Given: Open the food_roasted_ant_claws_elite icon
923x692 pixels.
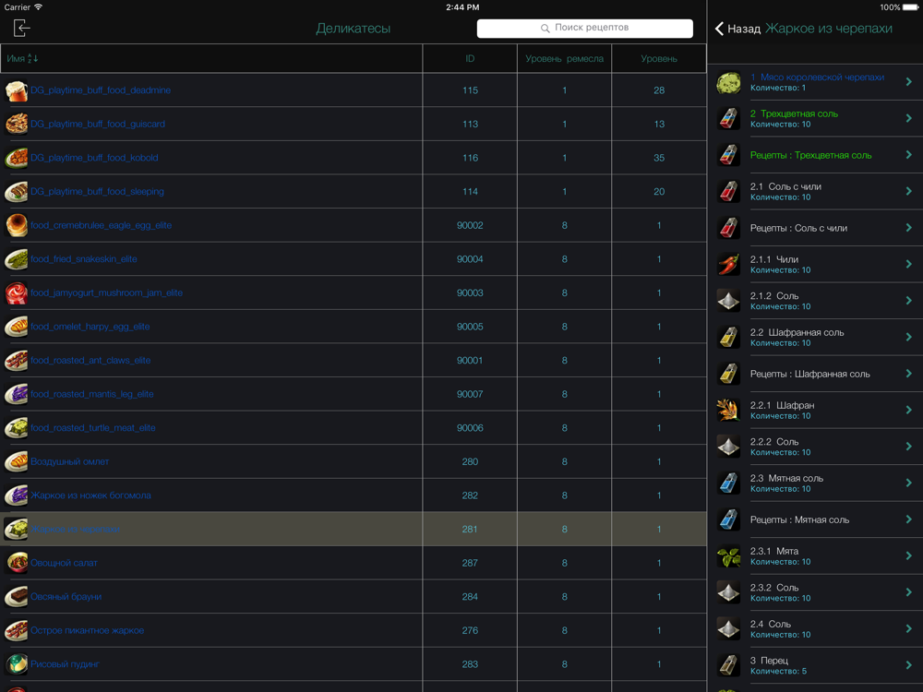Looking at the screenshot, I should [x=17, y=360].
